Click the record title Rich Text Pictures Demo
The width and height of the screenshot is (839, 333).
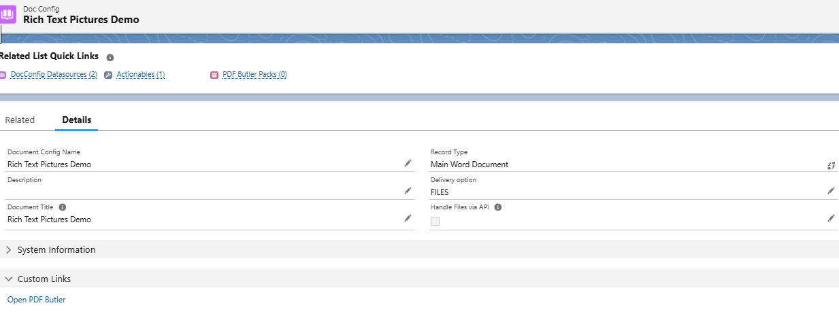click(x=81, y=20)
